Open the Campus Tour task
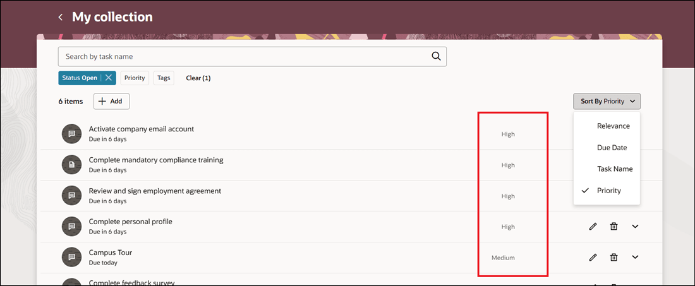Image resolution: width=695 pixels, height=286 pixels. (111, 253)
